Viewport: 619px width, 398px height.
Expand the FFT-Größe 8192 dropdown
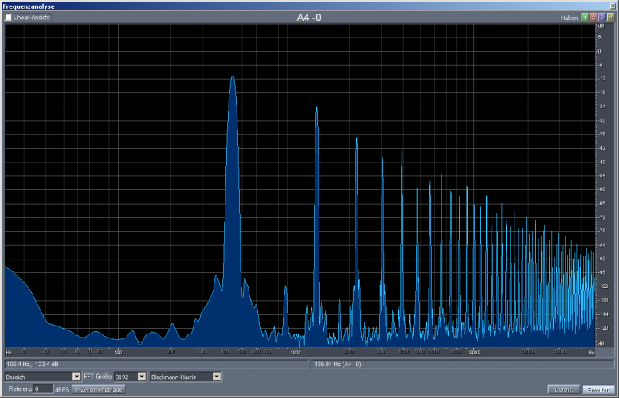(x=142, y=377)
